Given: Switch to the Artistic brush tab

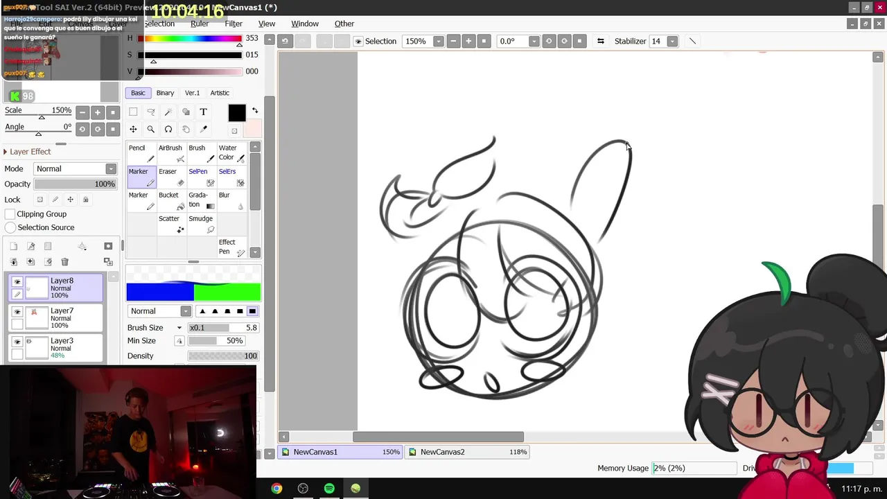Looking at the screenshot, I should coord(220,93).
